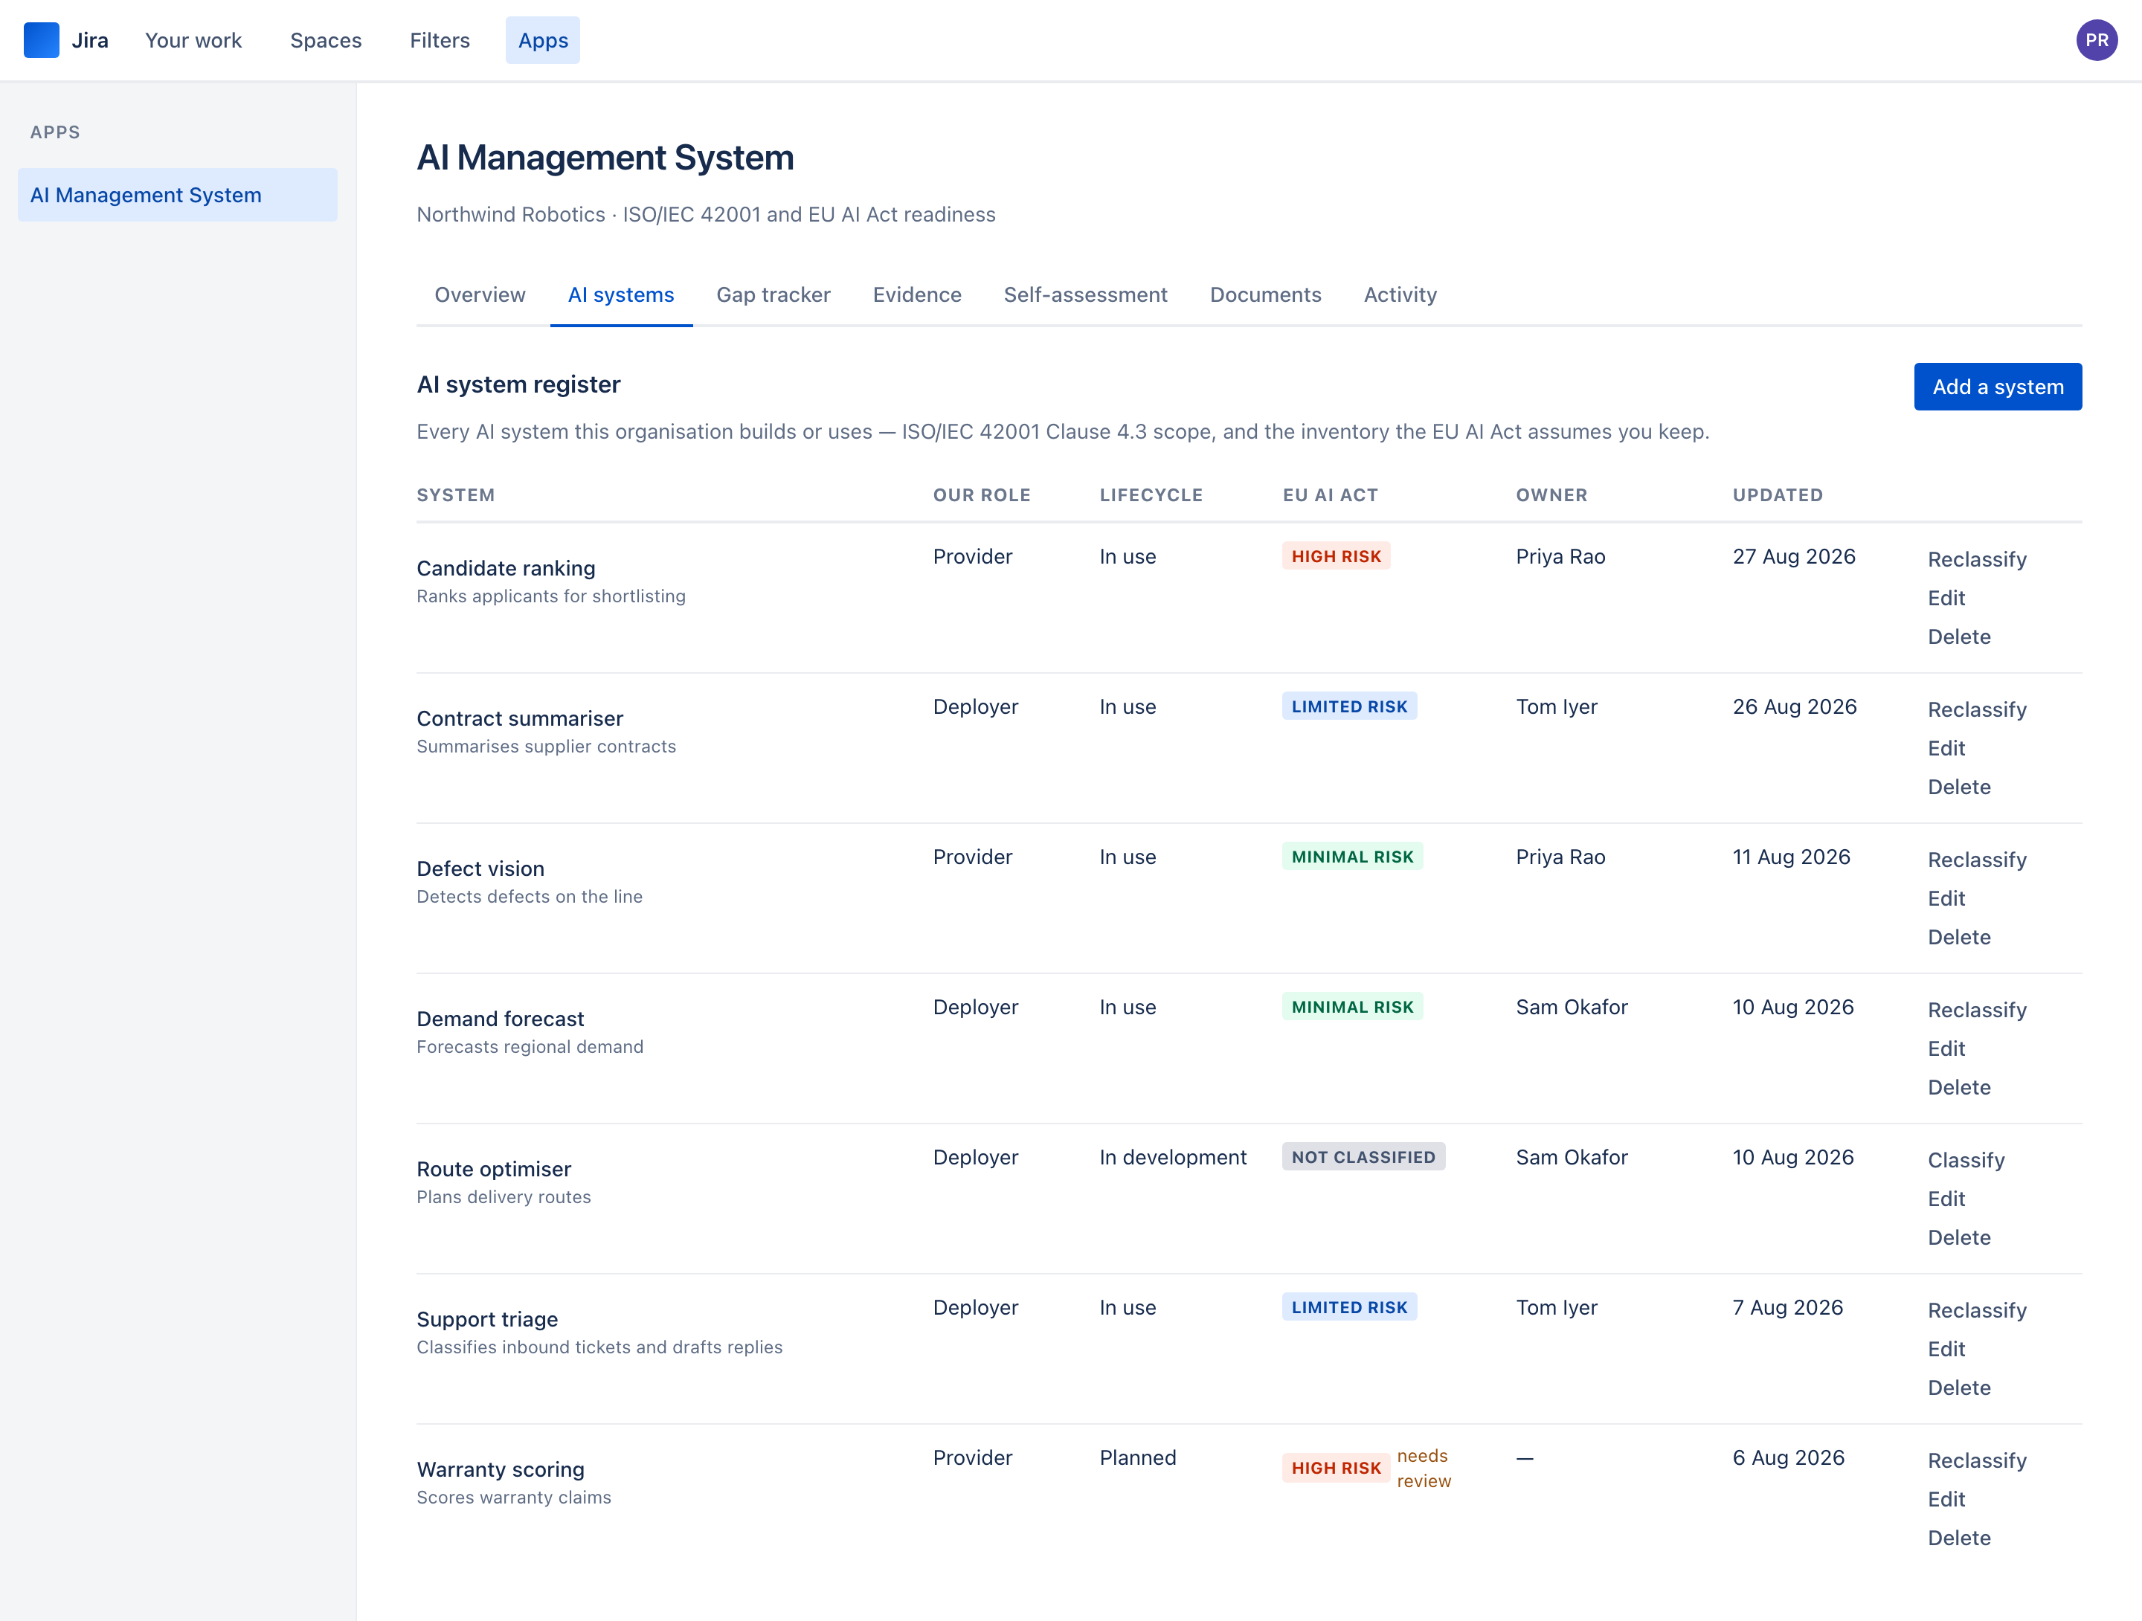This screenshot has width=2142, height=1621.
Task: Delete the Demand forecast system
Action: [x=1959, y=1087]
